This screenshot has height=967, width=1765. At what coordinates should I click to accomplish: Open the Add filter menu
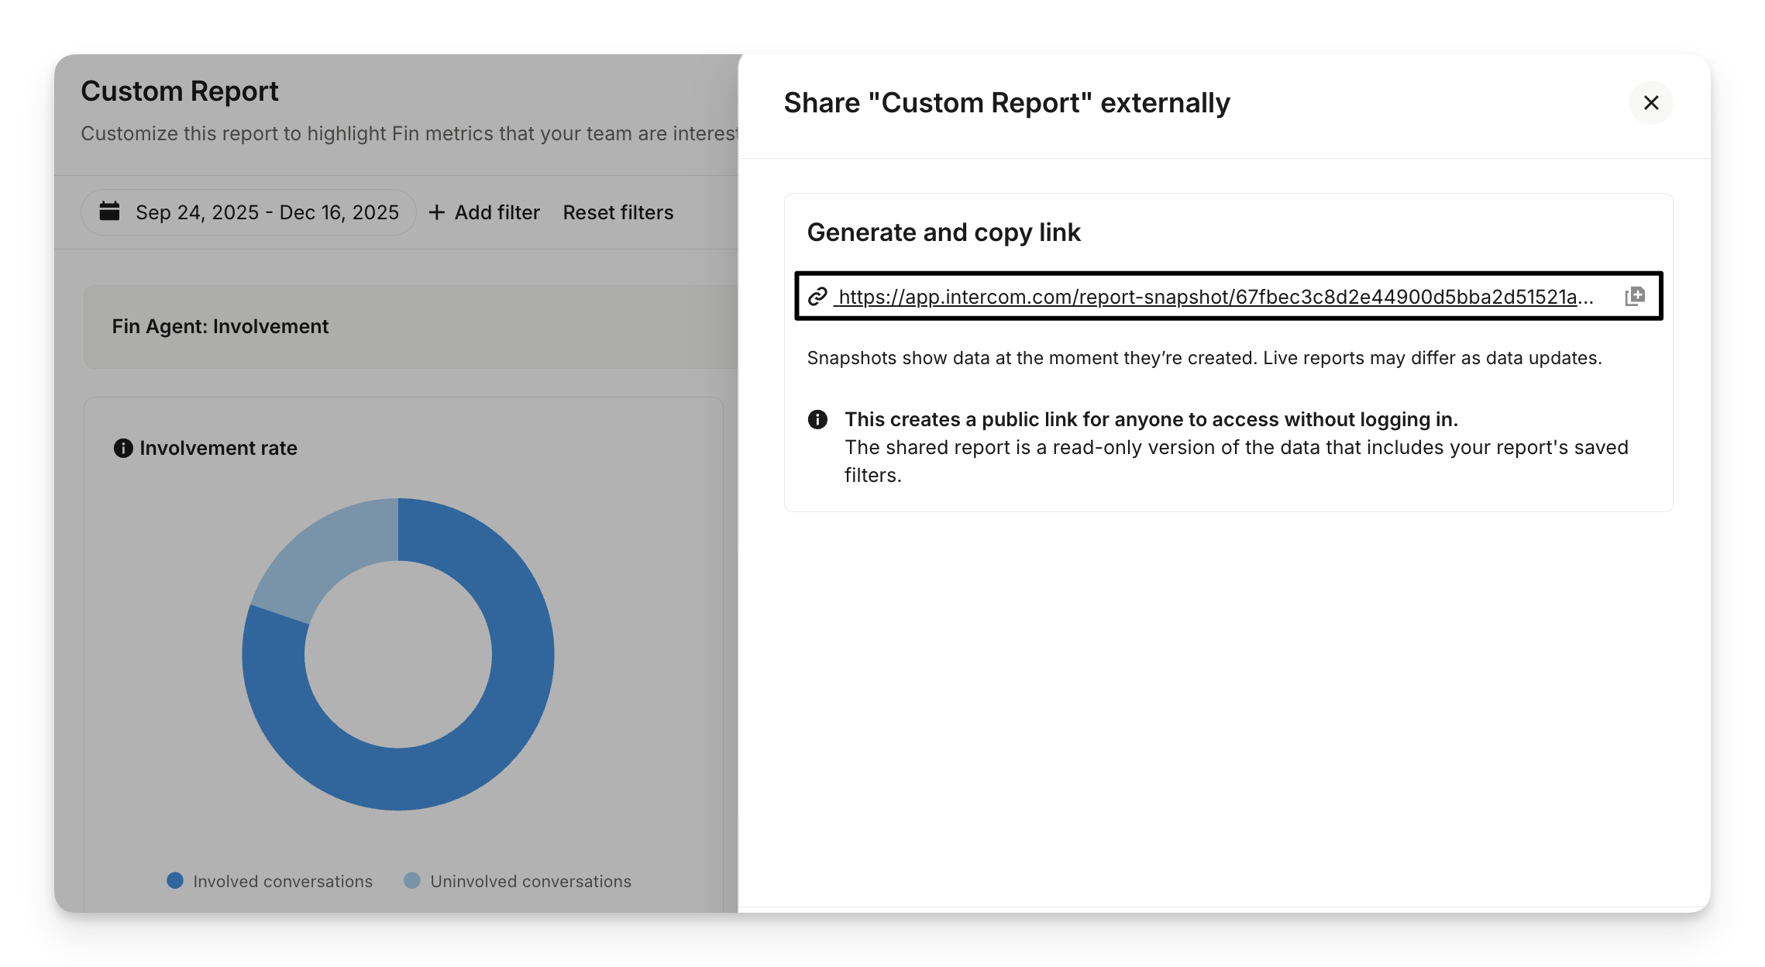(496, 212)
